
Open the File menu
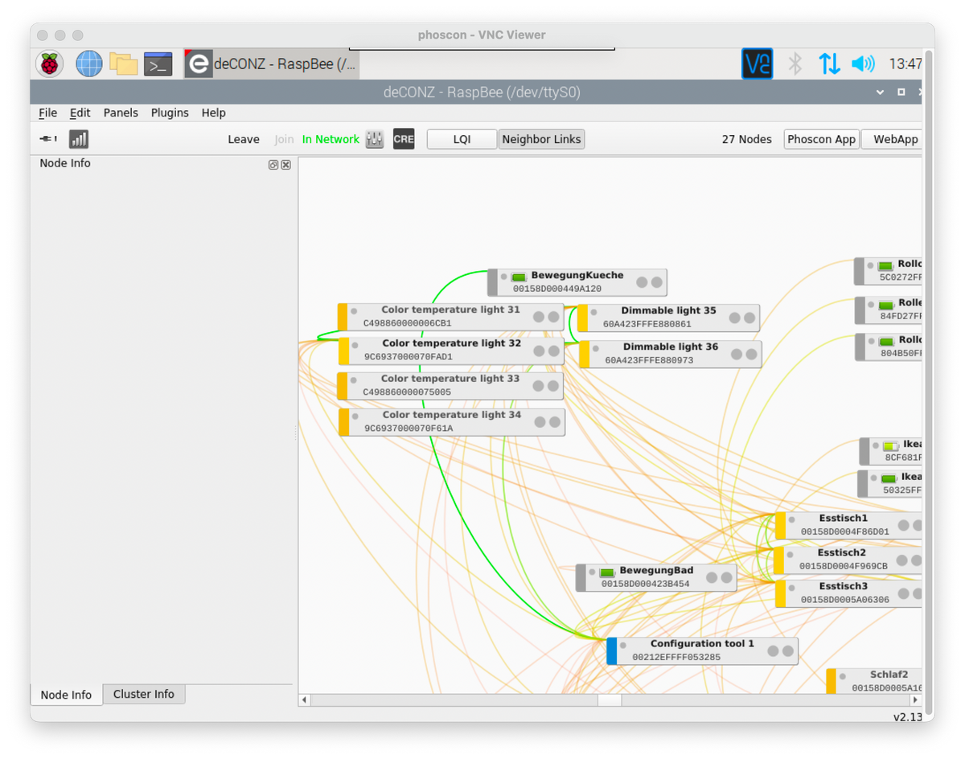point(48,113)
